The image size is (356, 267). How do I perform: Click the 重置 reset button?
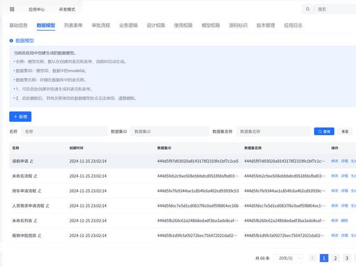click(x=345, y=131)
